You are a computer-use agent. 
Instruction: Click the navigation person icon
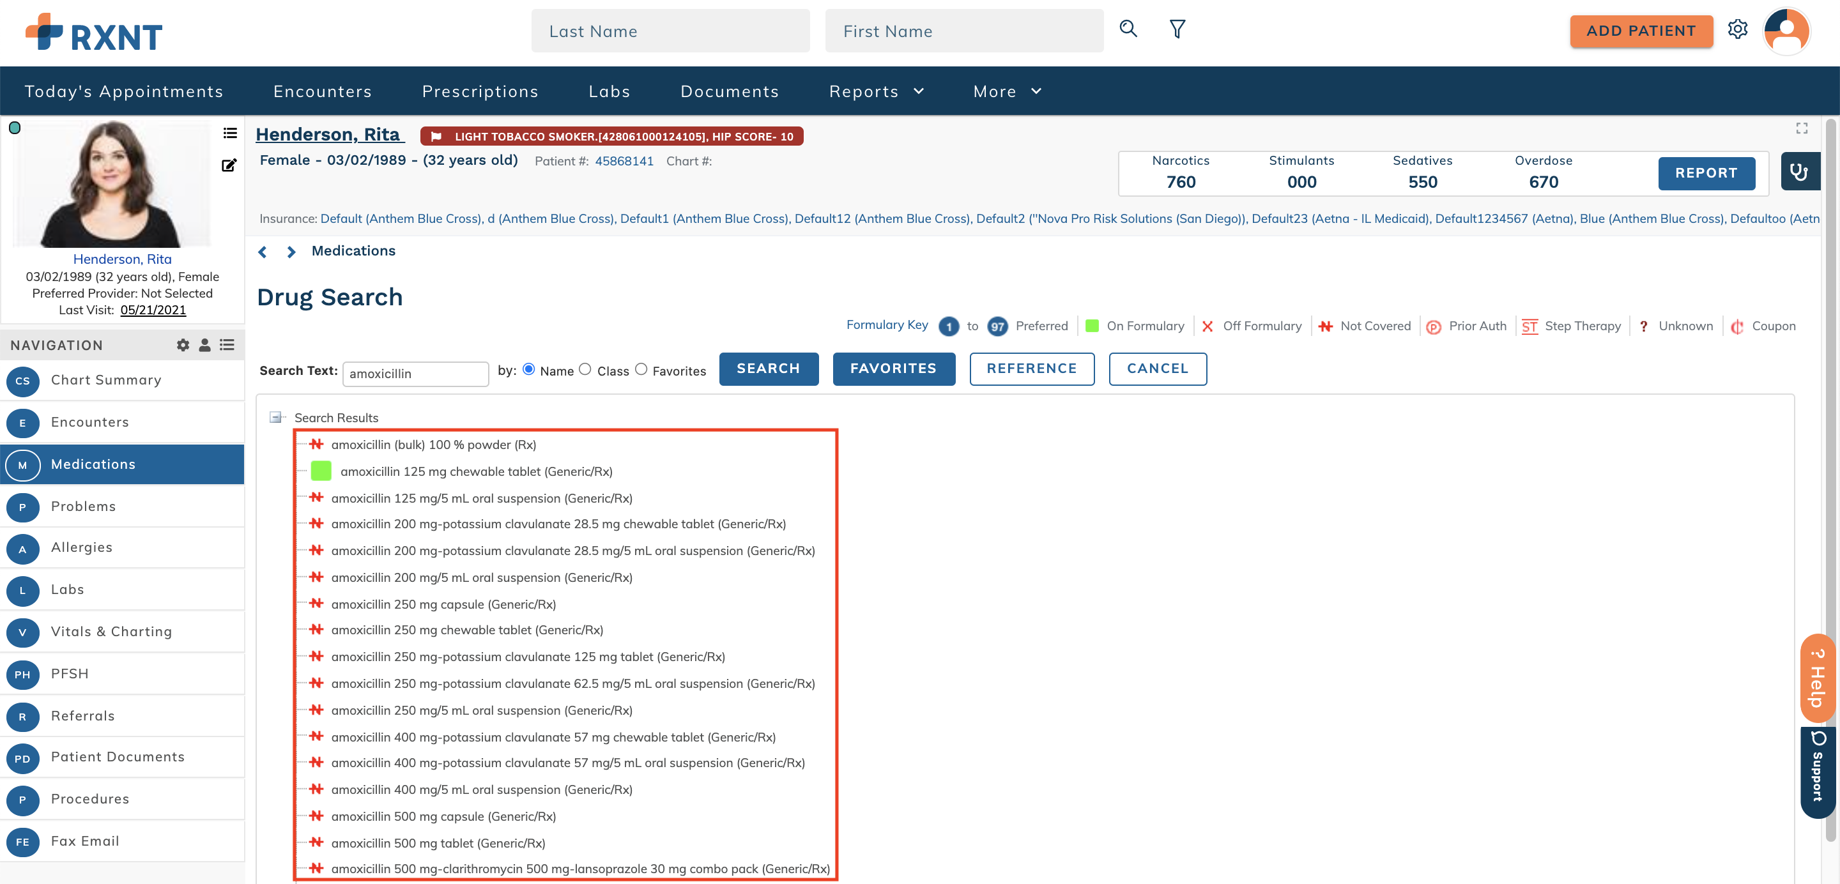pos(204,345)
